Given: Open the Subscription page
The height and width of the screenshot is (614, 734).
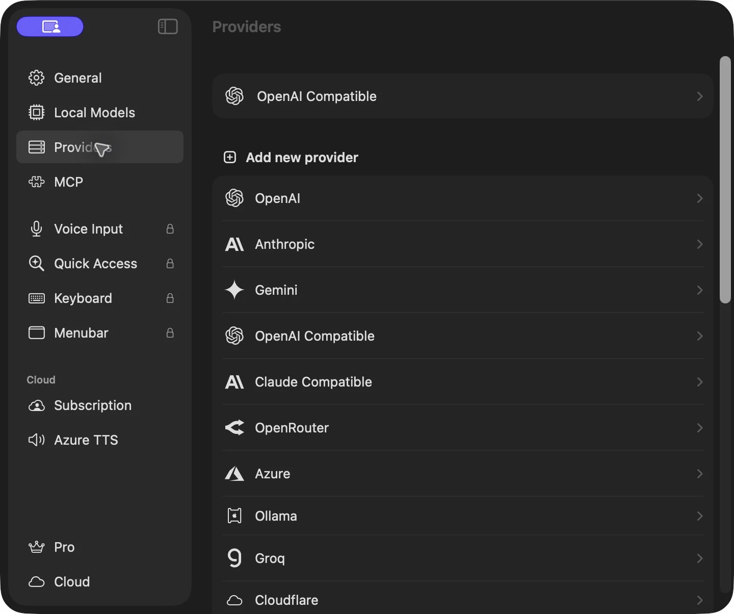Looking at the screenshot, I should pyautogui.click(x=100, y=405).
